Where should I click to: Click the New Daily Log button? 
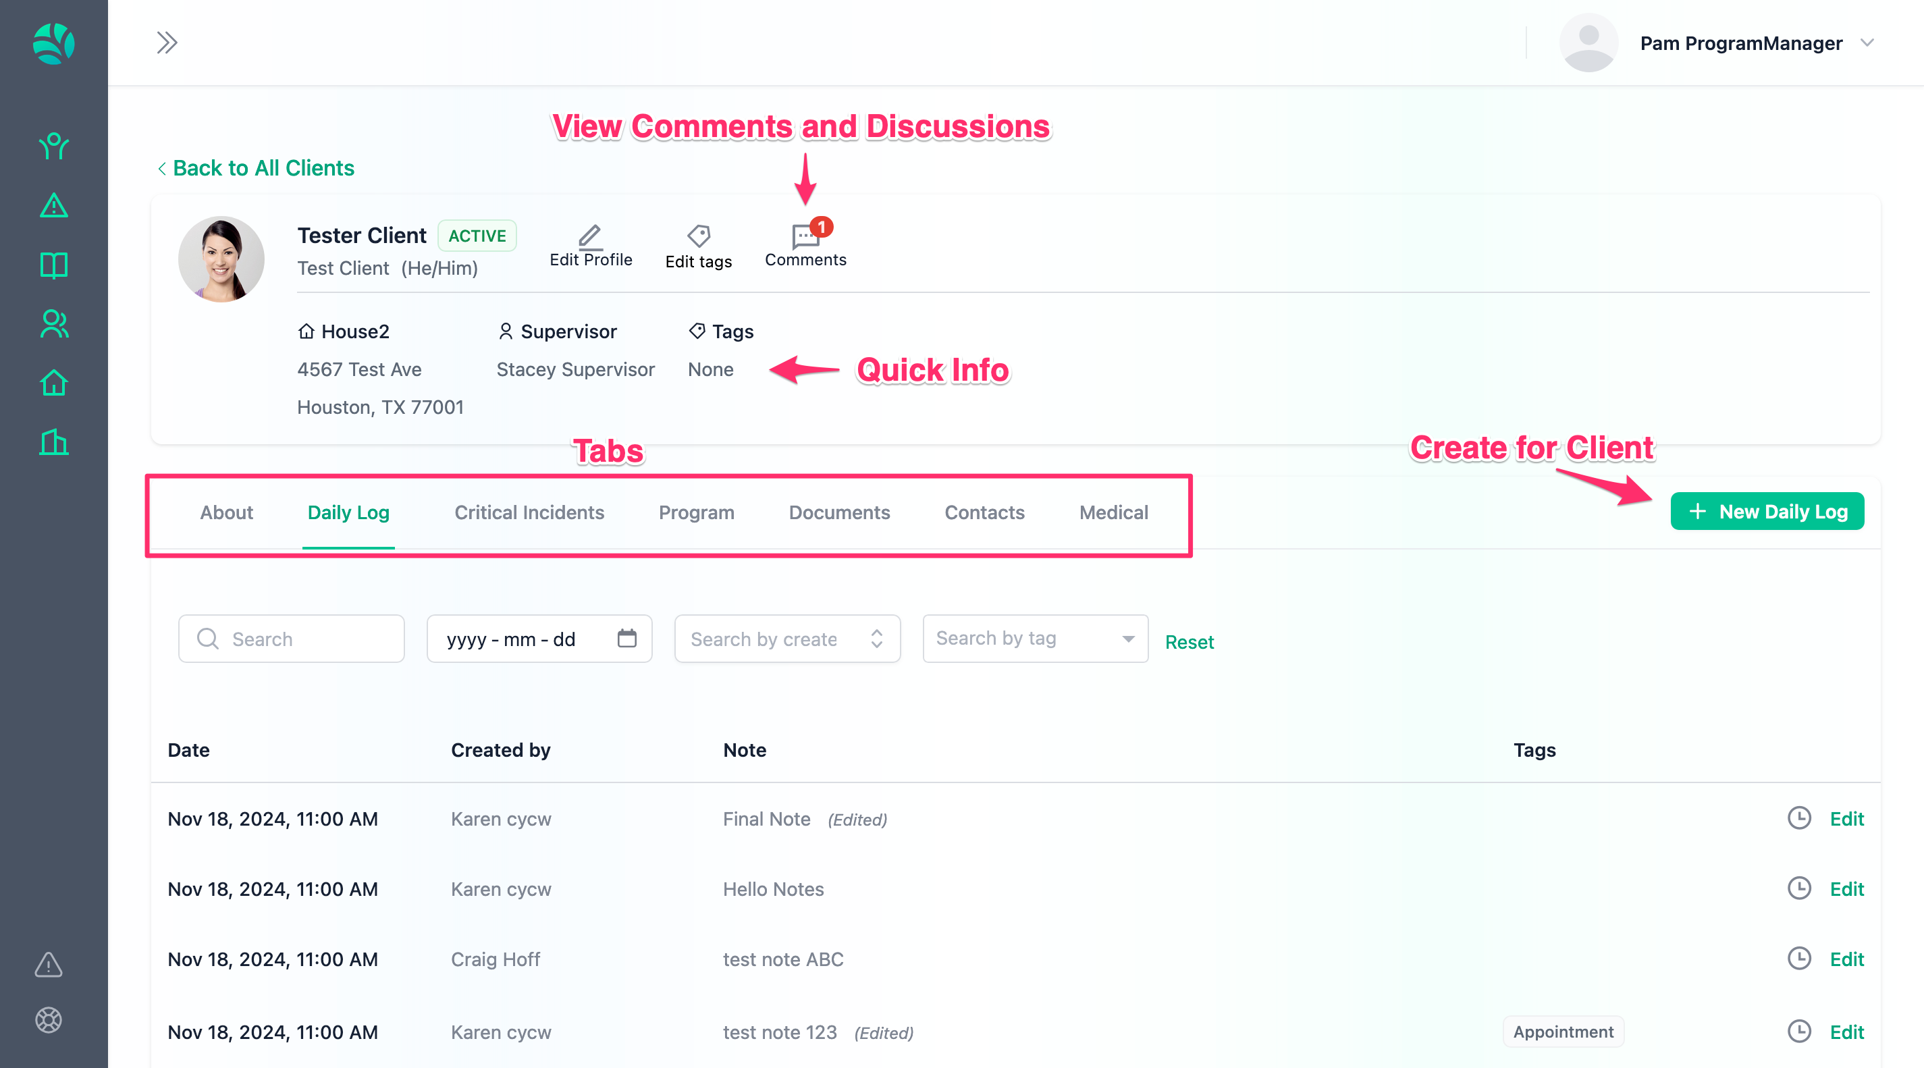coord(1767,512)
